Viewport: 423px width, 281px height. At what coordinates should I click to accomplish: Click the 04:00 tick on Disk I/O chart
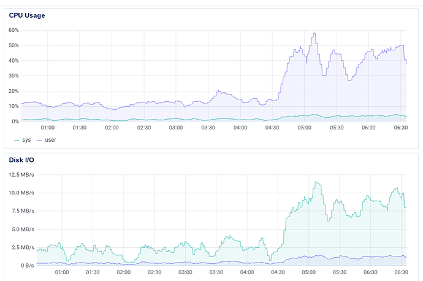[247, 272]
